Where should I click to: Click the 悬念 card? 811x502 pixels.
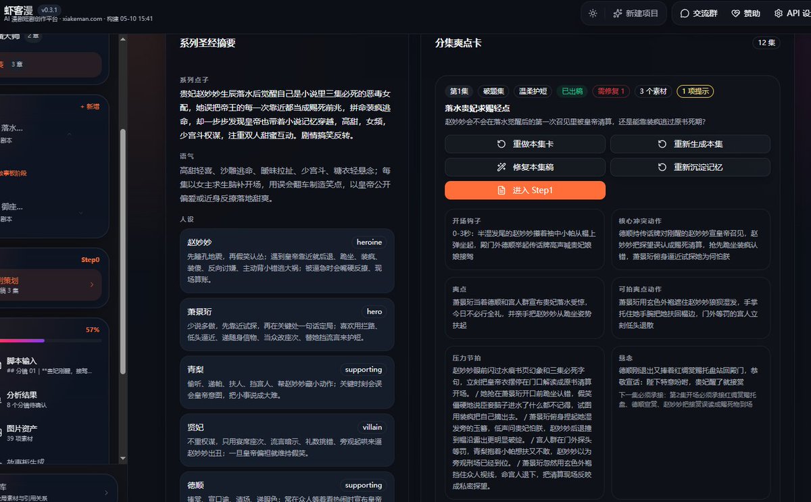tap(691, 423)
